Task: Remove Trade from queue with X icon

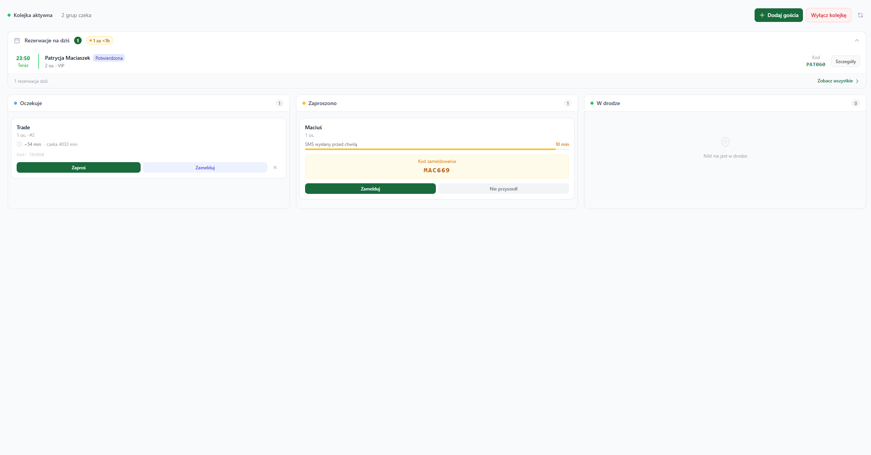Action: (275, 167)
